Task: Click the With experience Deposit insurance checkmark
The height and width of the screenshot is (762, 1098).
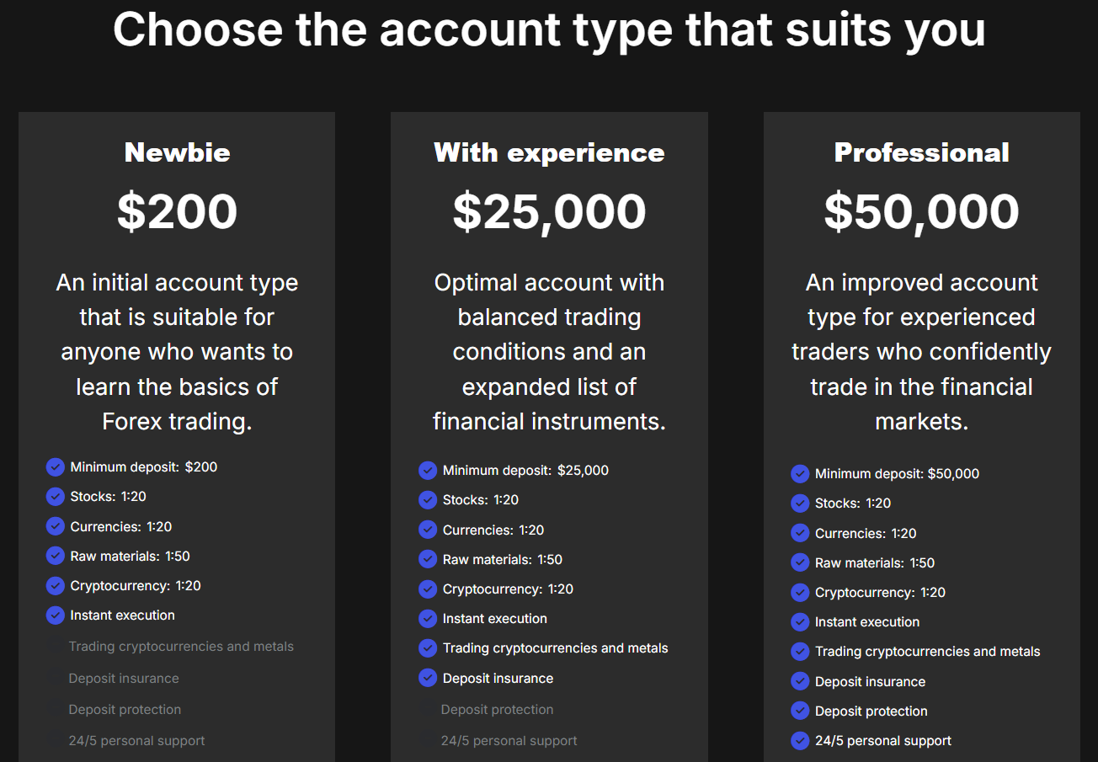Action: (428, 679)
